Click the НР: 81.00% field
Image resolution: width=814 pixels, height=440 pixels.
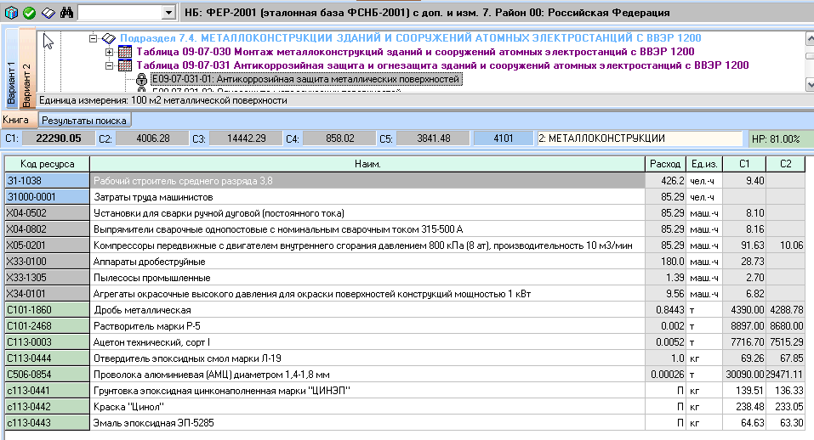pos(780,139)
